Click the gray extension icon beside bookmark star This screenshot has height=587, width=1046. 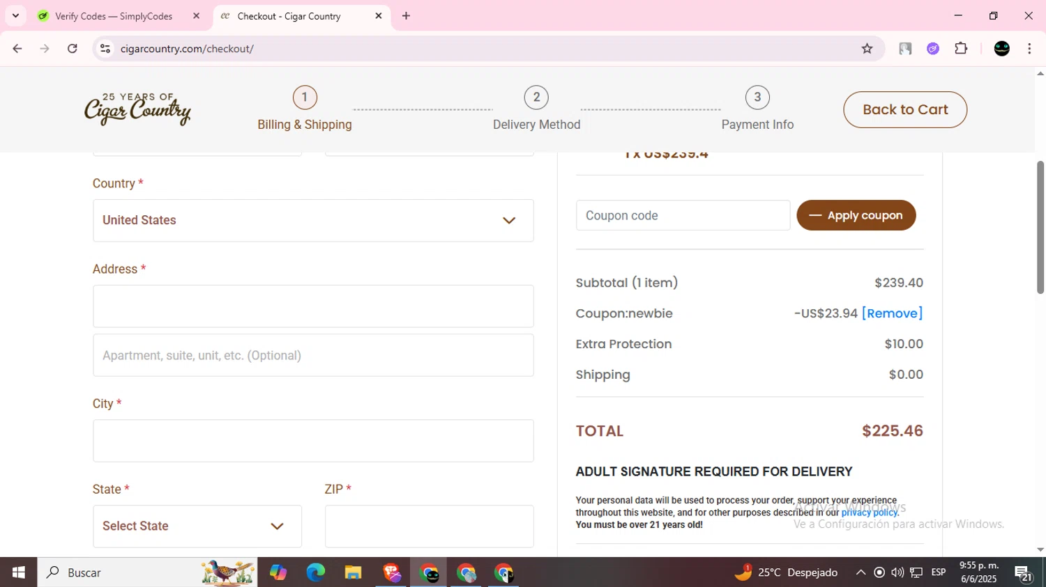click(x=905, y=49)
